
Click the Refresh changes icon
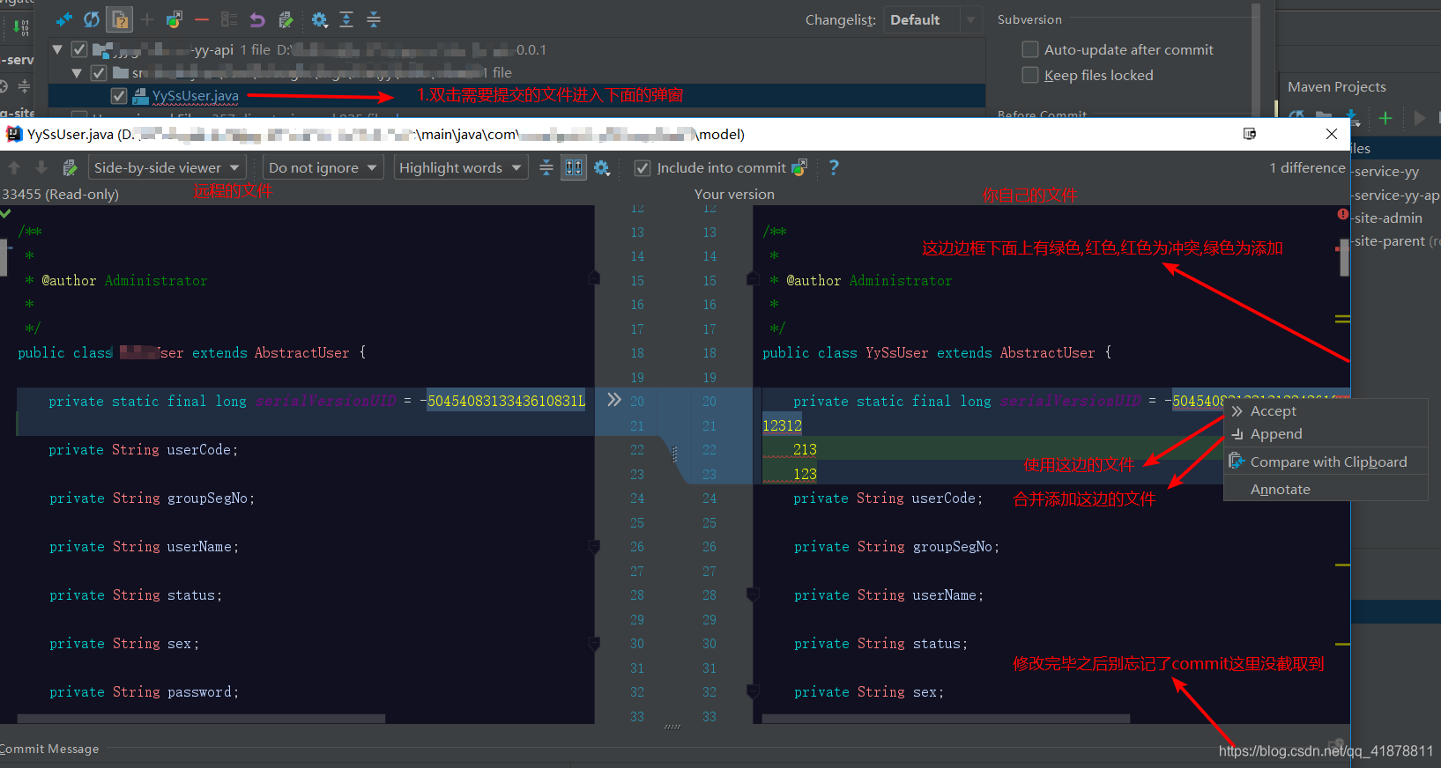92,19
